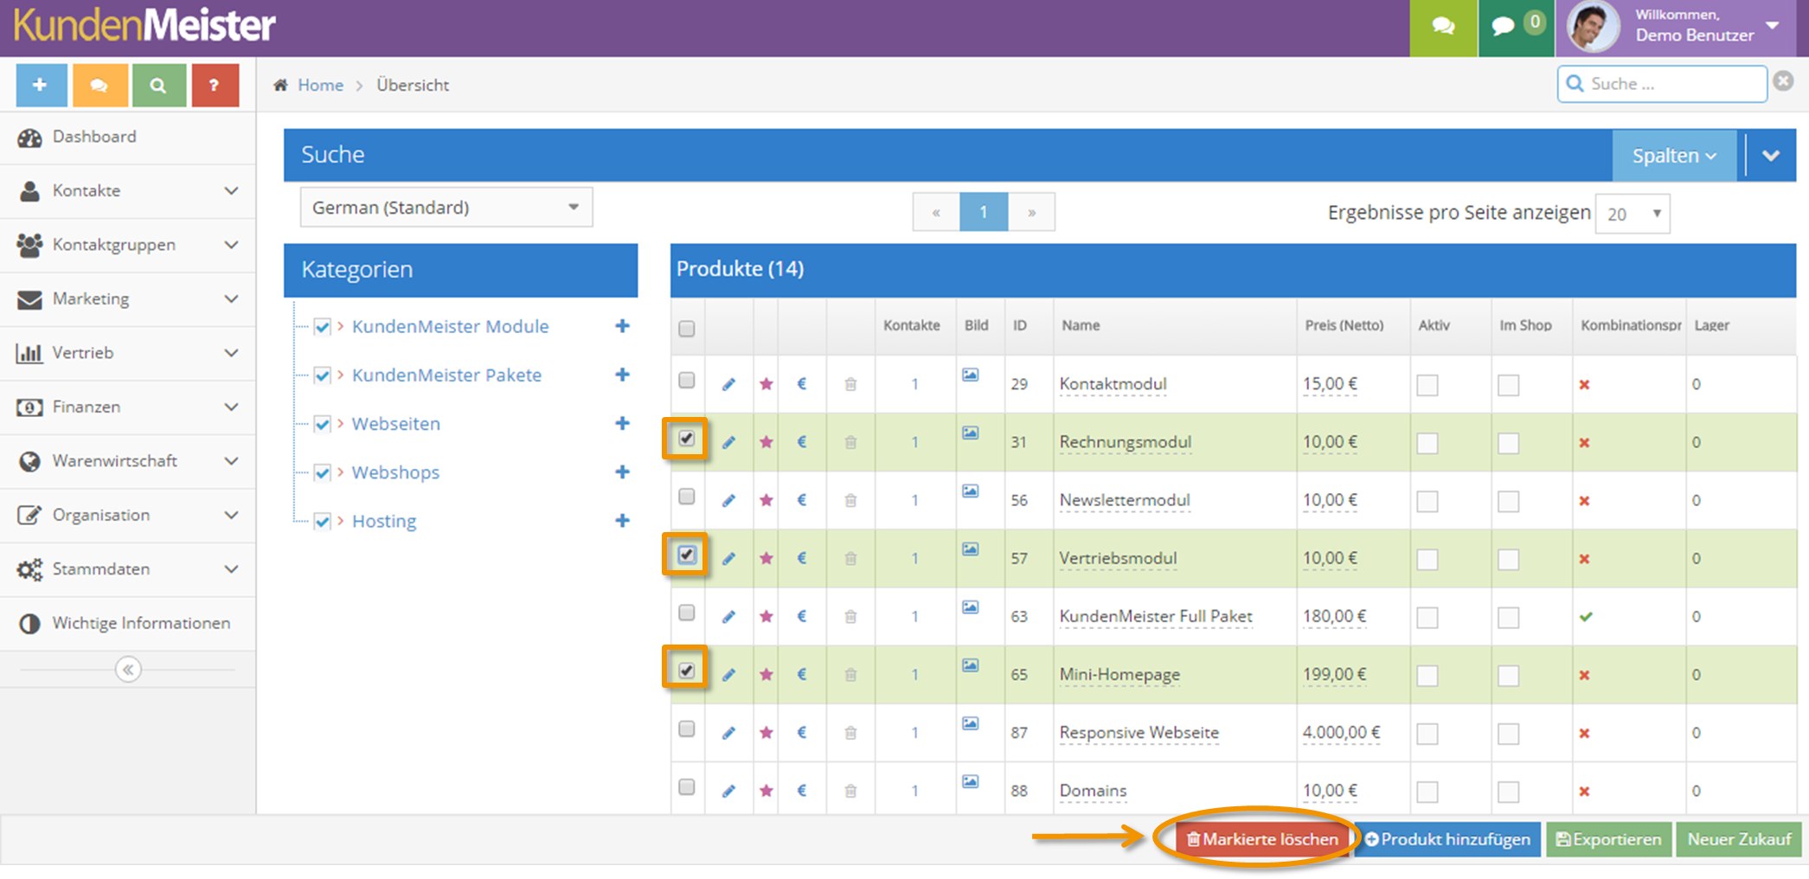Screen dimensions: 1809x879
Task: Open the Kontaktgruppen menu item
Action: 128,245
